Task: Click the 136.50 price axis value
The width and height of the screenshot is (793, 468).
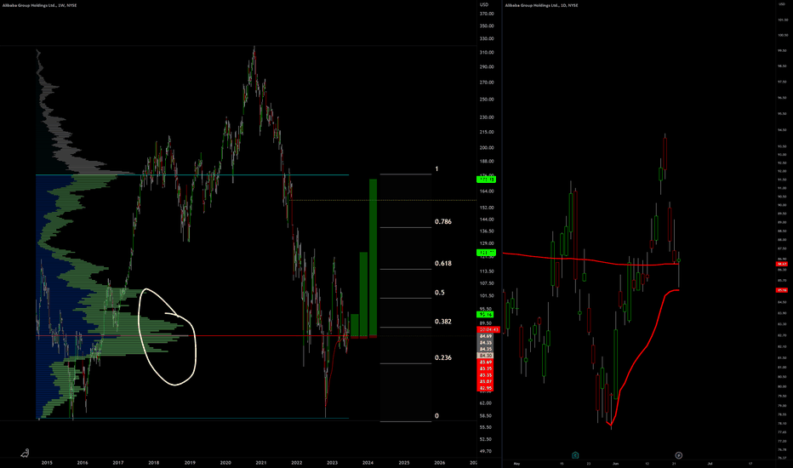Action: (487, 231)
